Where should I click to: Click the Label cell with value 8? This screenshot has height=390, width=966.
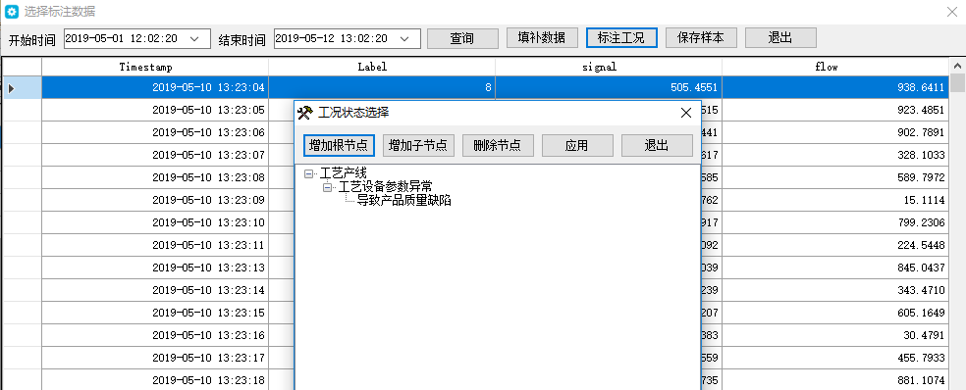[x=382, y=88]
